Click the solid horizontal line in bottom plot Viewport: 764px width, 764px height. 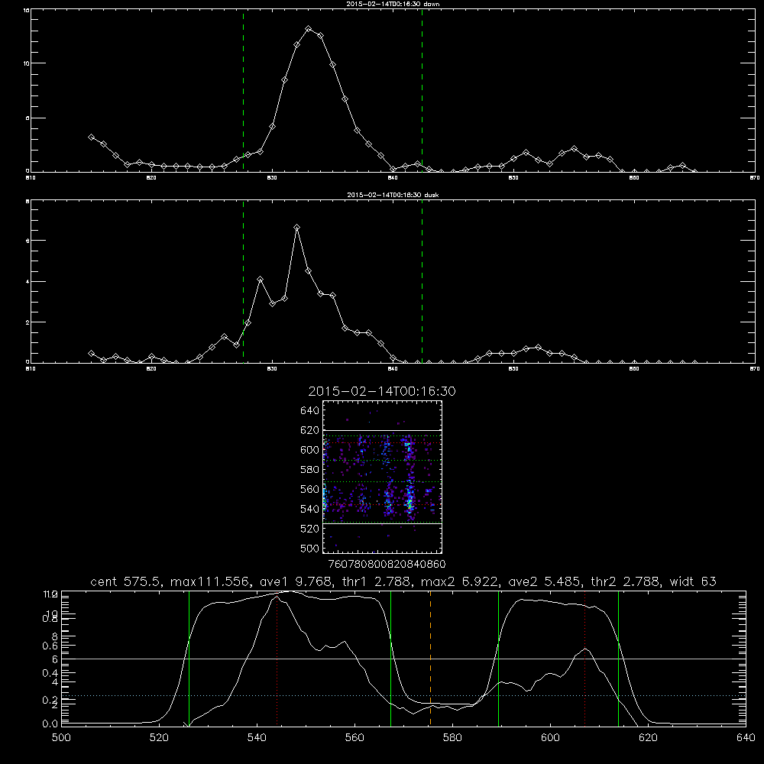[403, 659]
